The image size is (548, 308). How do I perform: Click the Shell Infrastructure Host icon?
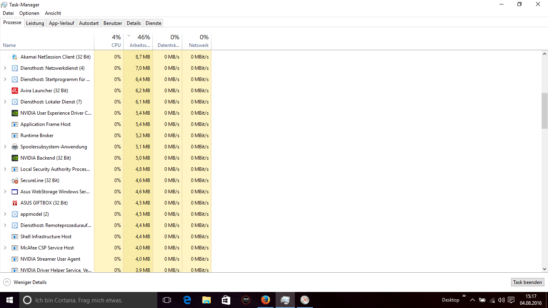pyautogui.click(x=15, y=237)
